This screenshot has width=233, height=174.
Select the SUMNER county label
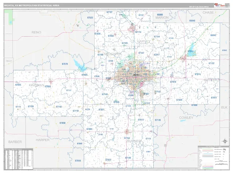134,141
